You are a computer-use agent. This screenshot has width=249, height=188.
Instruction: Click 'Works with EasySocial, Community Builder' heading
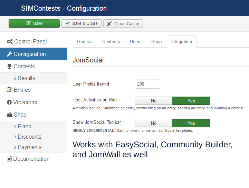coord(152,149)
